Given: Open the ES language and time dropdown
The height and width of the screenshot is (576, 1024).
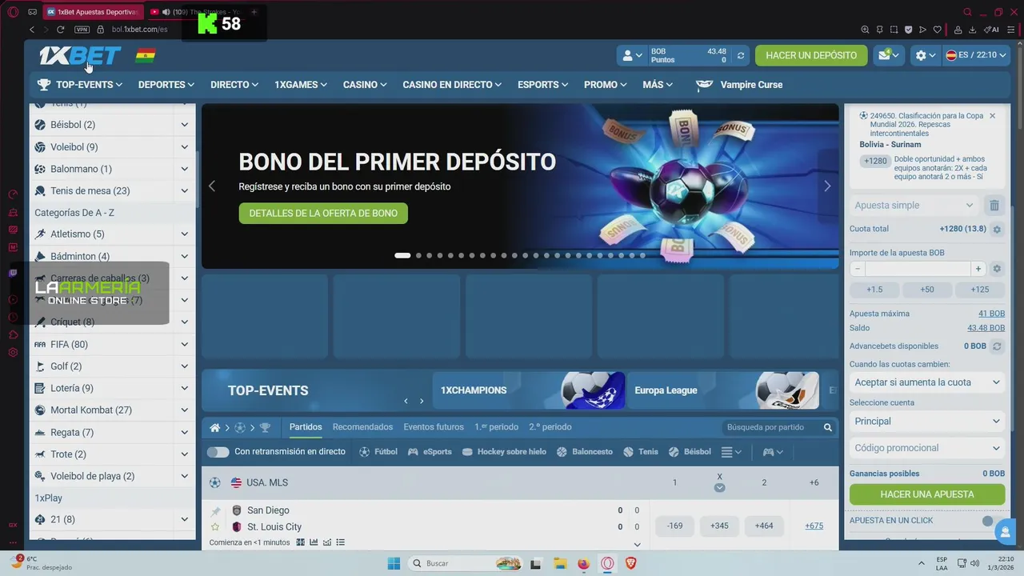Looking at the screenshot, I should 976,55.
